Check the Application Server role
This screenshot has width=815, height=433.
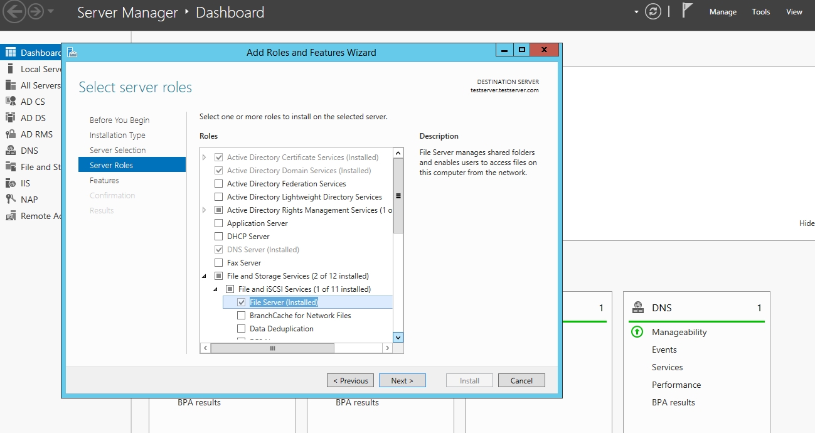(218, 223)
